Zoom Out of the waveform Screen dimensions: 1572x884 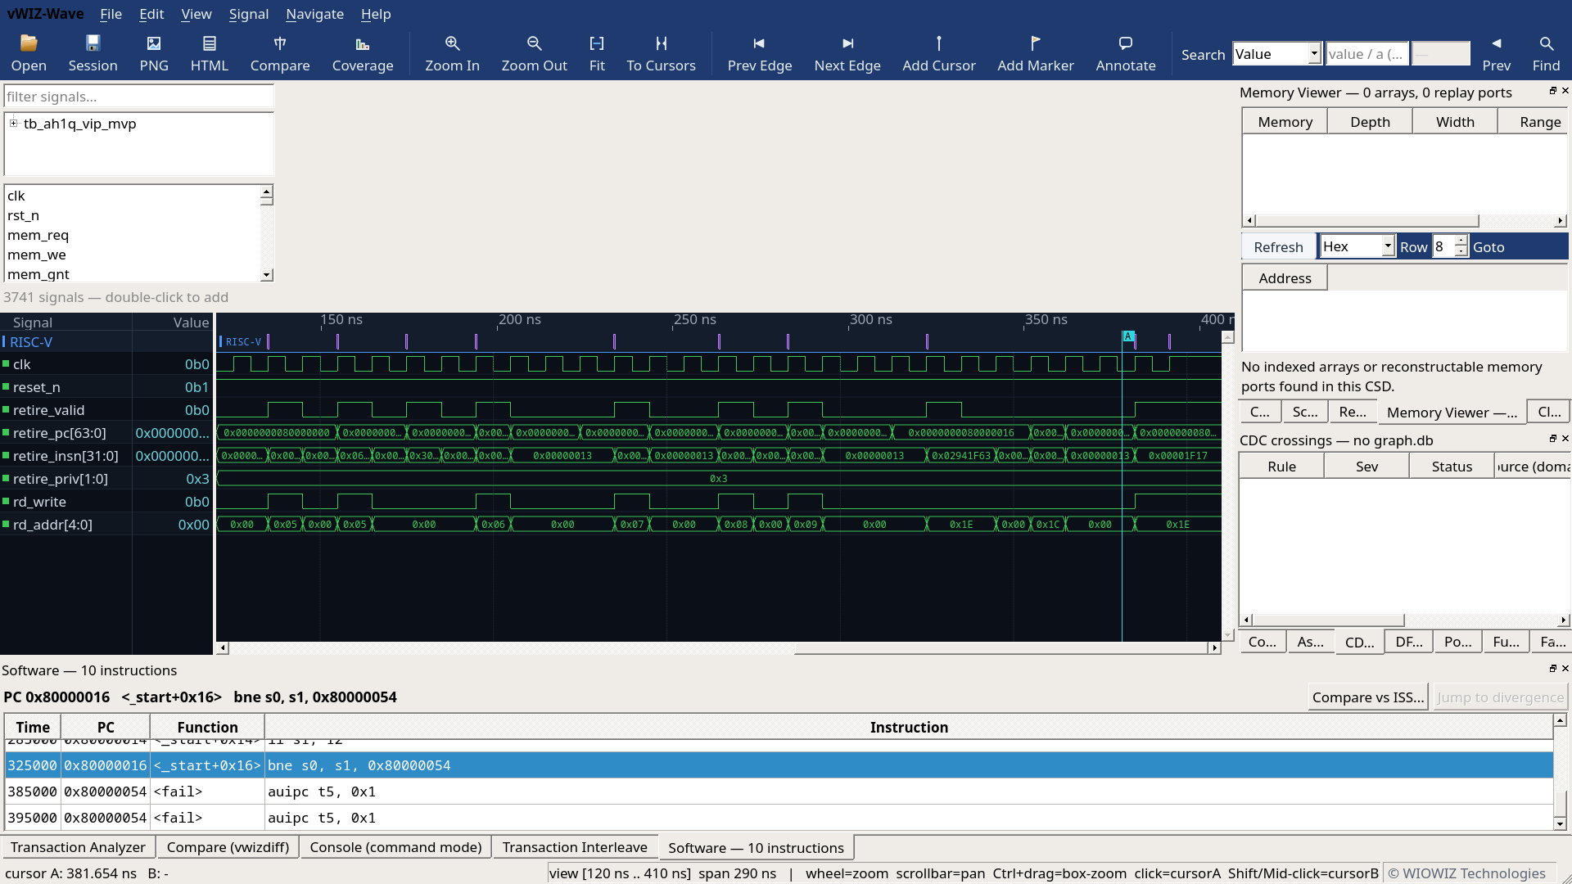[x=534, y=54]
